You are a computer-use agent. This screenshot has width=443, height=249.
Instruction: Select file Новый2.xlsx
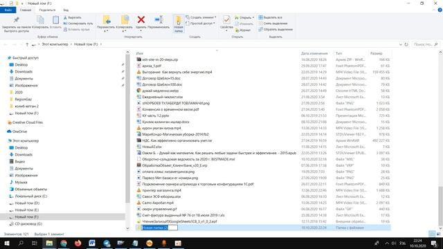(152, 147)
